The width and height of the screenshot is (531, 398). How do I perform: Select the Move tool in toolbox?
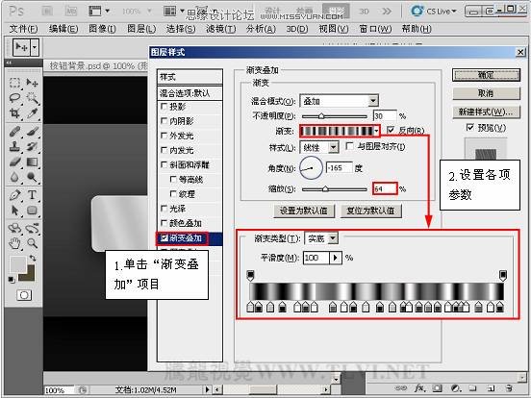pyautogui.click(x=32, y=83)
